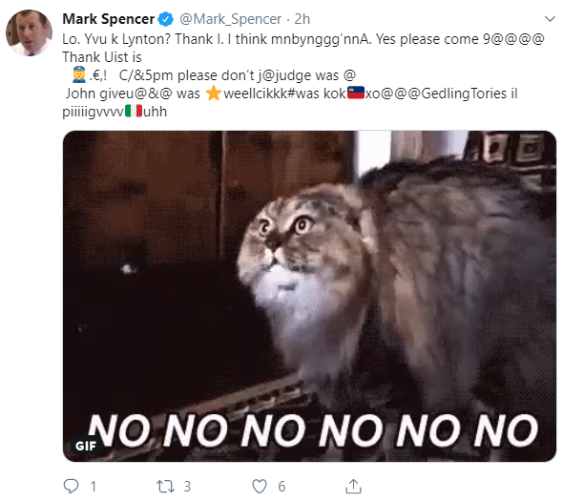Screen dimensions: 563x501
Task: Visit the @Mark_Spencer handle link
Action: point(231,19)
